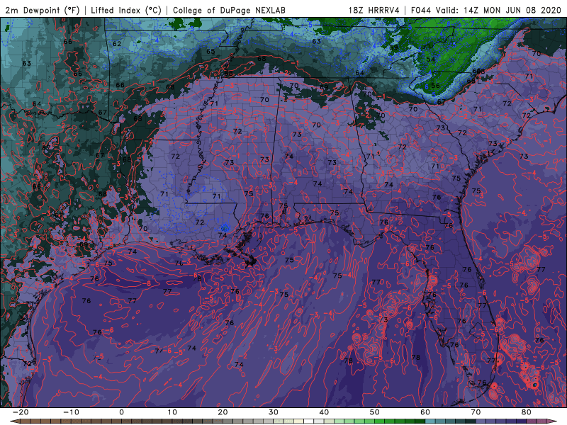Click the '40' color scale label
The height and width of the screenshot is (425, 567).
coord(324,412)
